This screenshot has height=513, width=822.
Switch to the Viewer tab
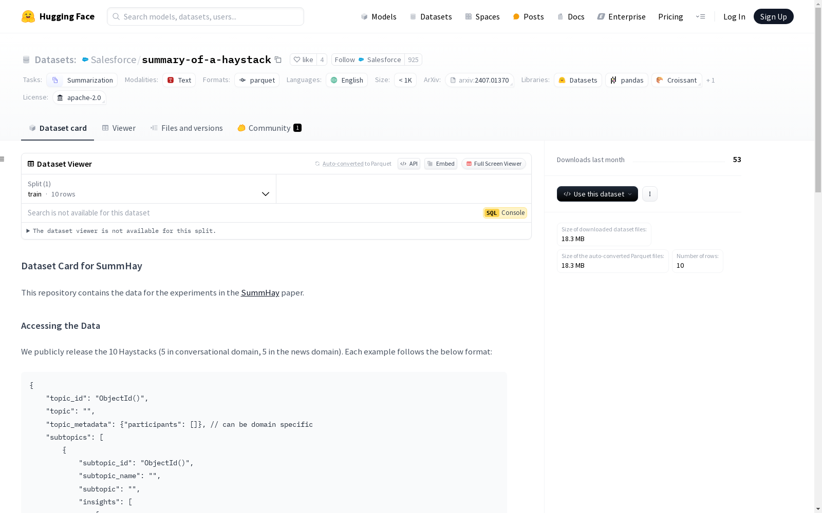click(119, 128)
